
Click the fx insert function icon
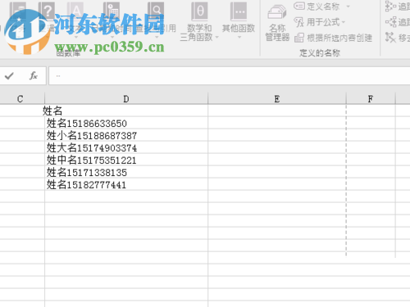click(34, 75)
